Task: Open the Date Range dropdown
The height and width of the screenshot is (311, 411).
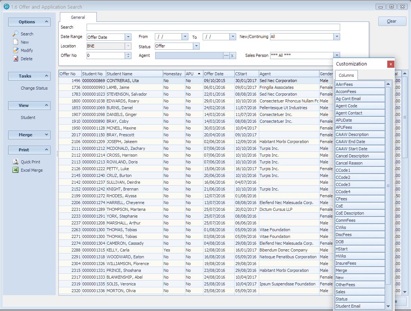Action: point(128,37)
